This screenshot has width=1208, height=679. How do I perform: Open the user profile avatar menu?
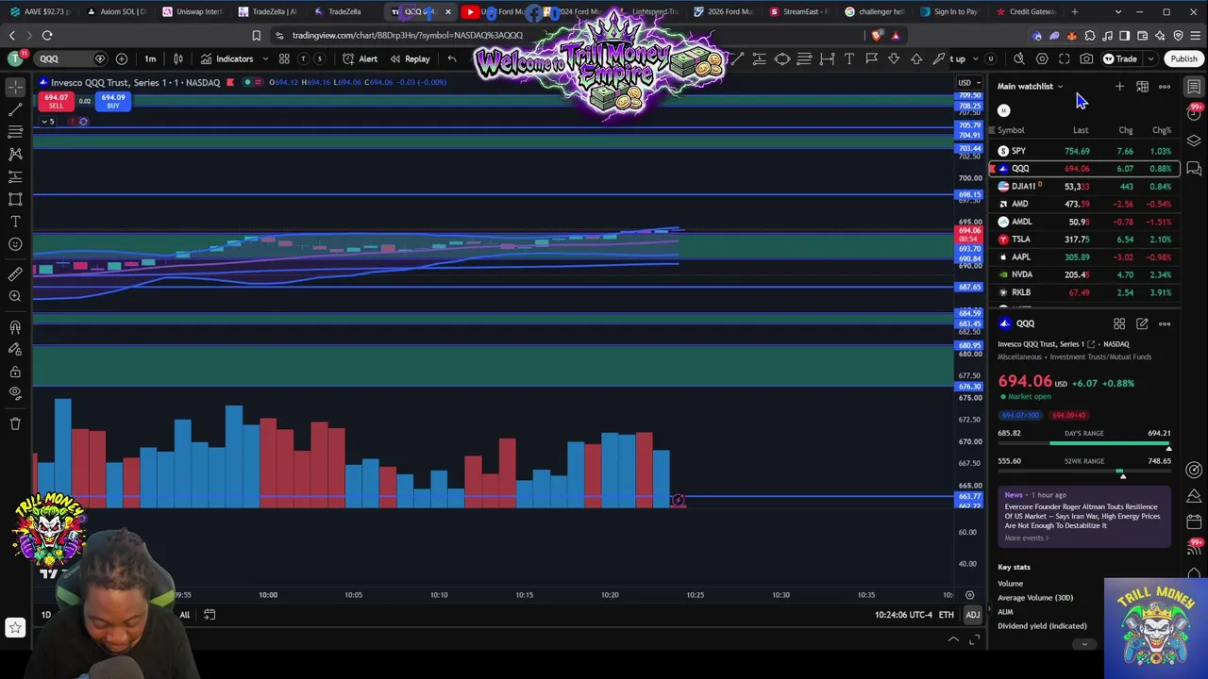click(x=15, y=58)
